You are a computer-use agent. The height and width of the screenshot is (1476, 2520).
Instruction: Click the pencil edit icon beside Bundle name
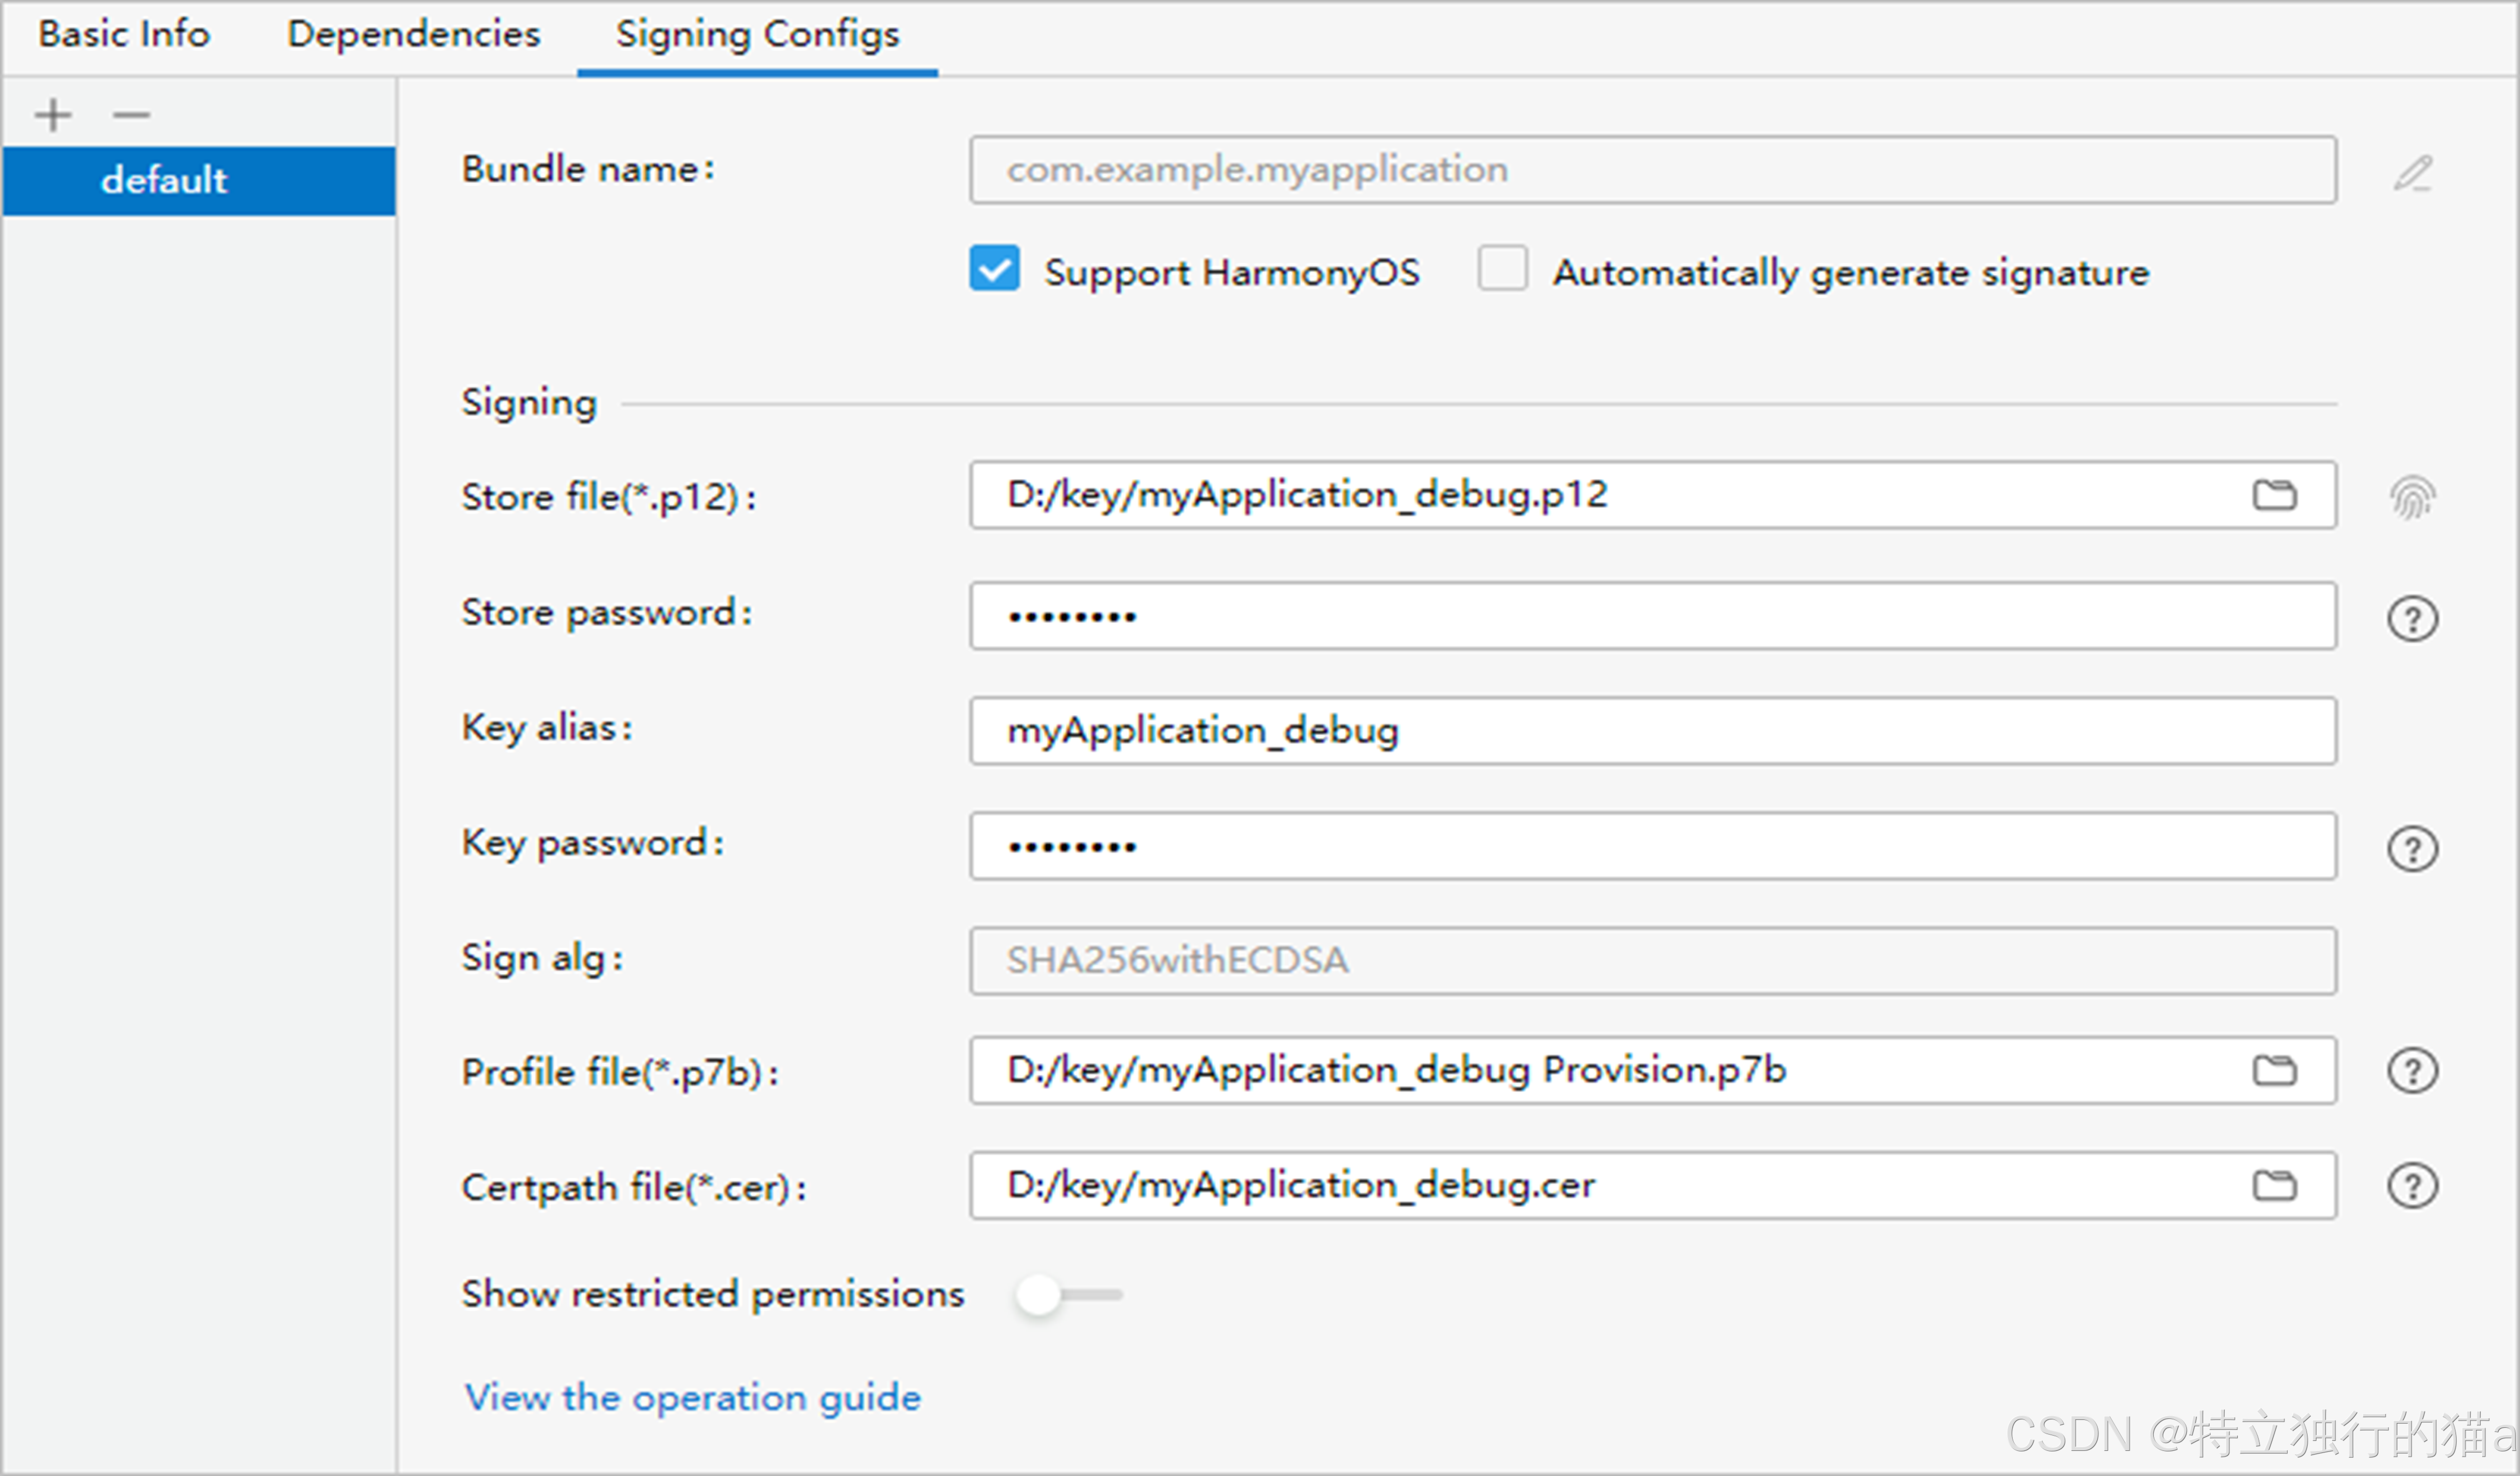(2412, 173)
